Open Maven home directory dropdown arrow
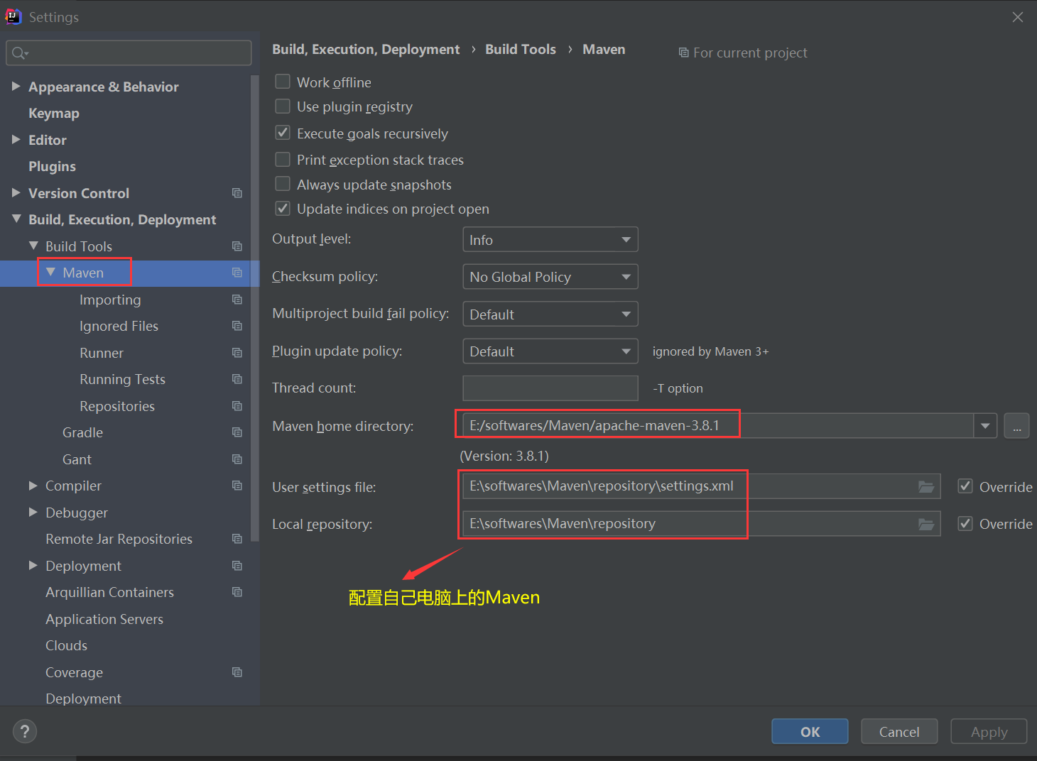Screen dimensions: 1037x761 pyautogui.click(x=985, y=426)
